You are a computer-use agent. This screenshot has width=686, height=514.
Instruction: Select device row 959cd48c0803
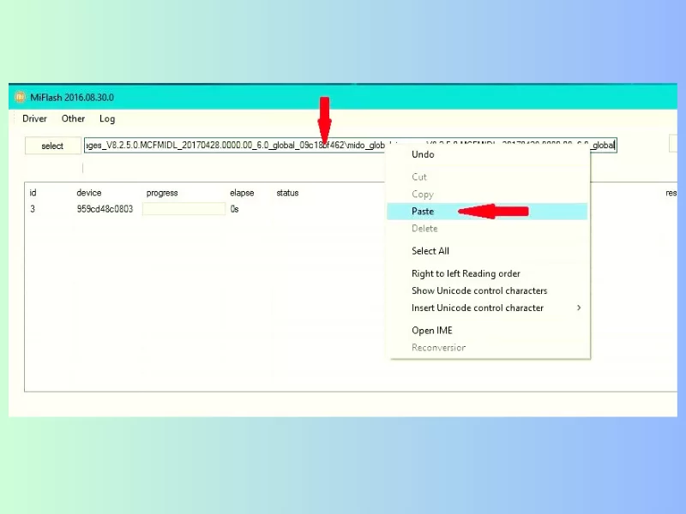(x=105, y=209)
